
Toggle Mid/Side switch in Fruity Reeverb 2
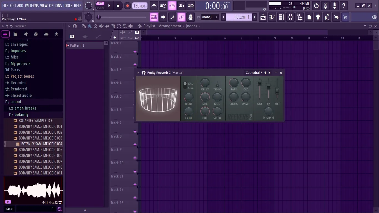(x=185, y=85)
